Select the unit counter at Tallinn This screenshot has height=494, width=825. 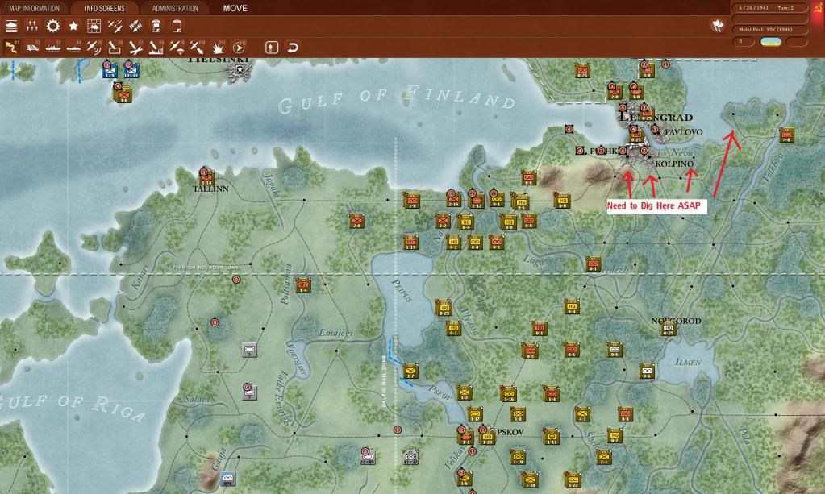point(207,177)
